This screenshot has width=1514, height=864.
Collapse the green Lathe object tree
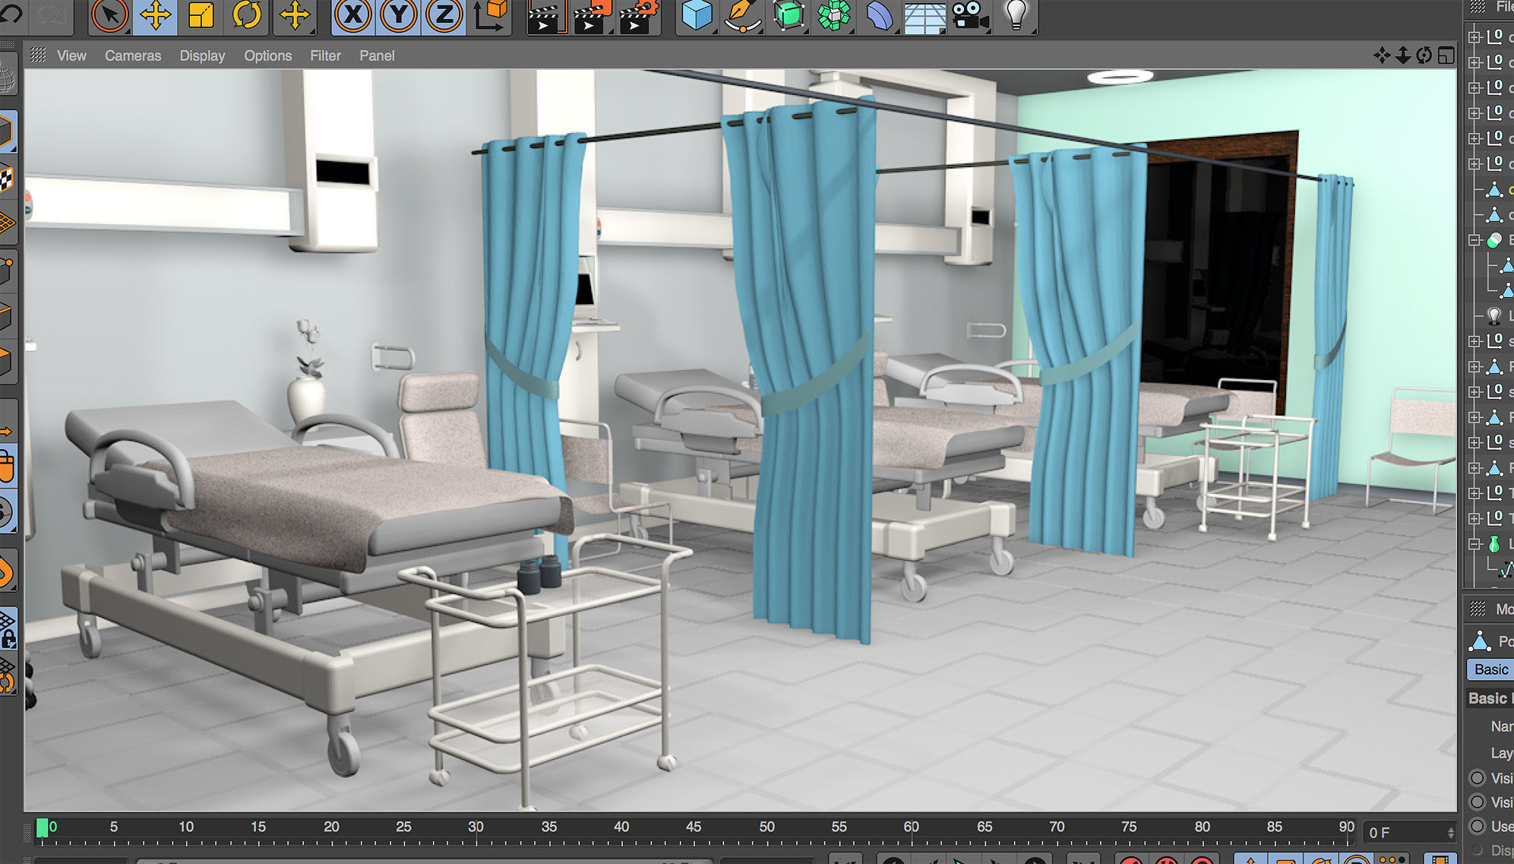[x=1474, y=544]
